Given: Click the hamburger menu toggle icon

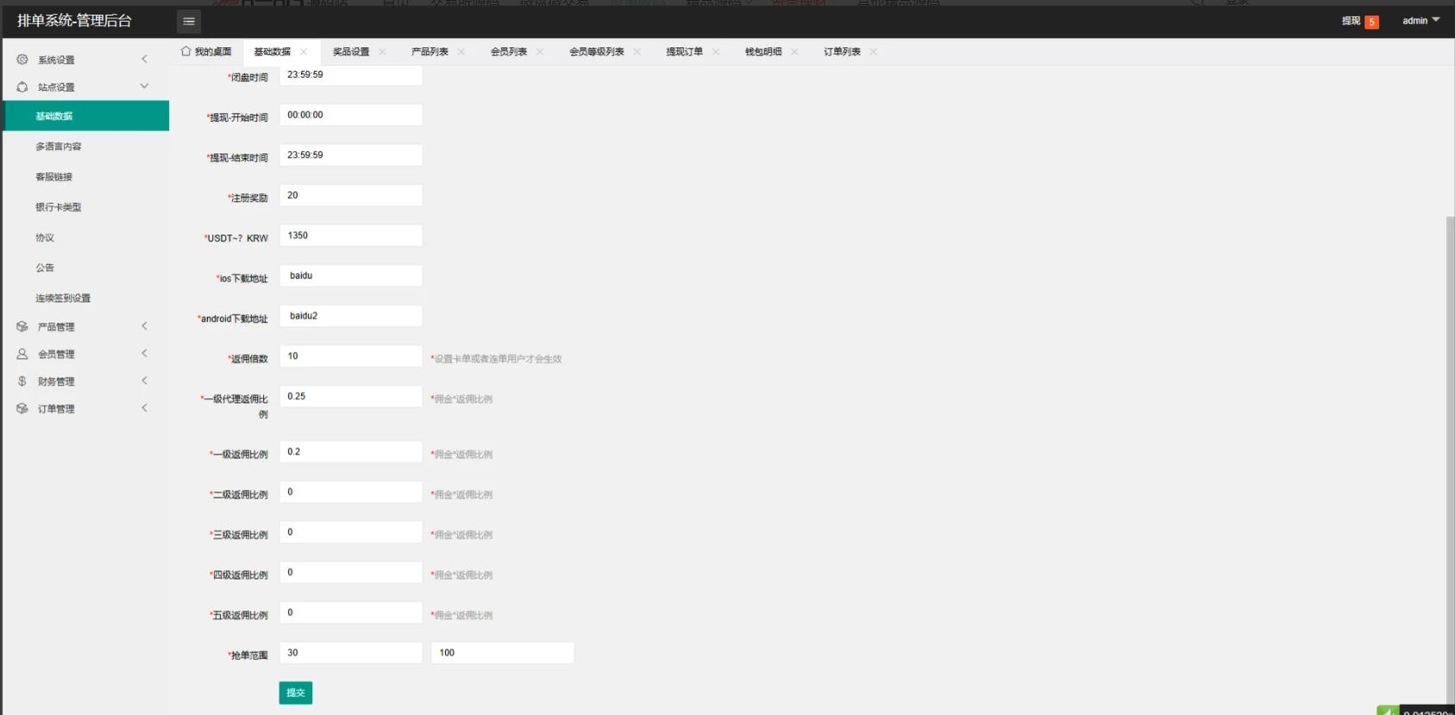Looking at the screenshot, I should [189, 22].
